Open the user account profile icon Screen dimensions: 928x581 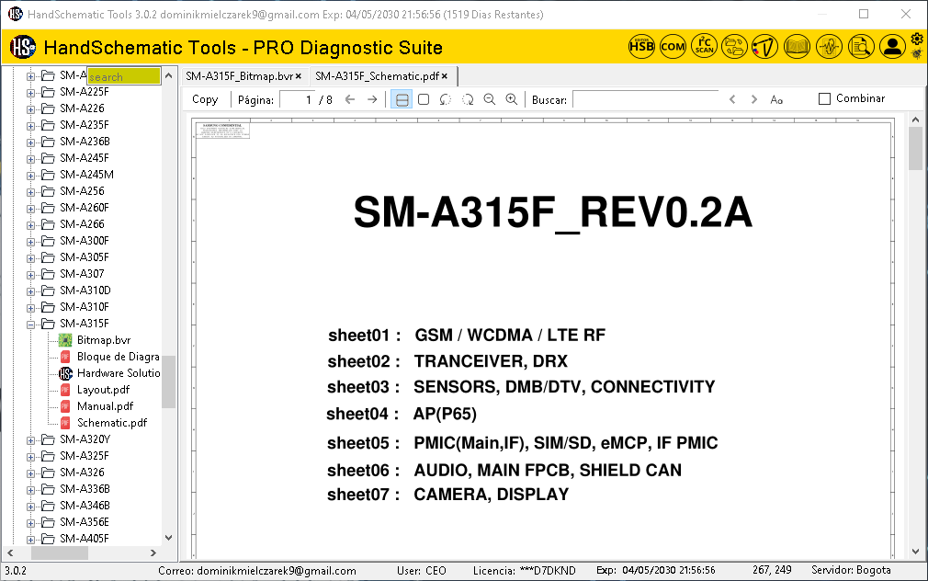(892, 46)
